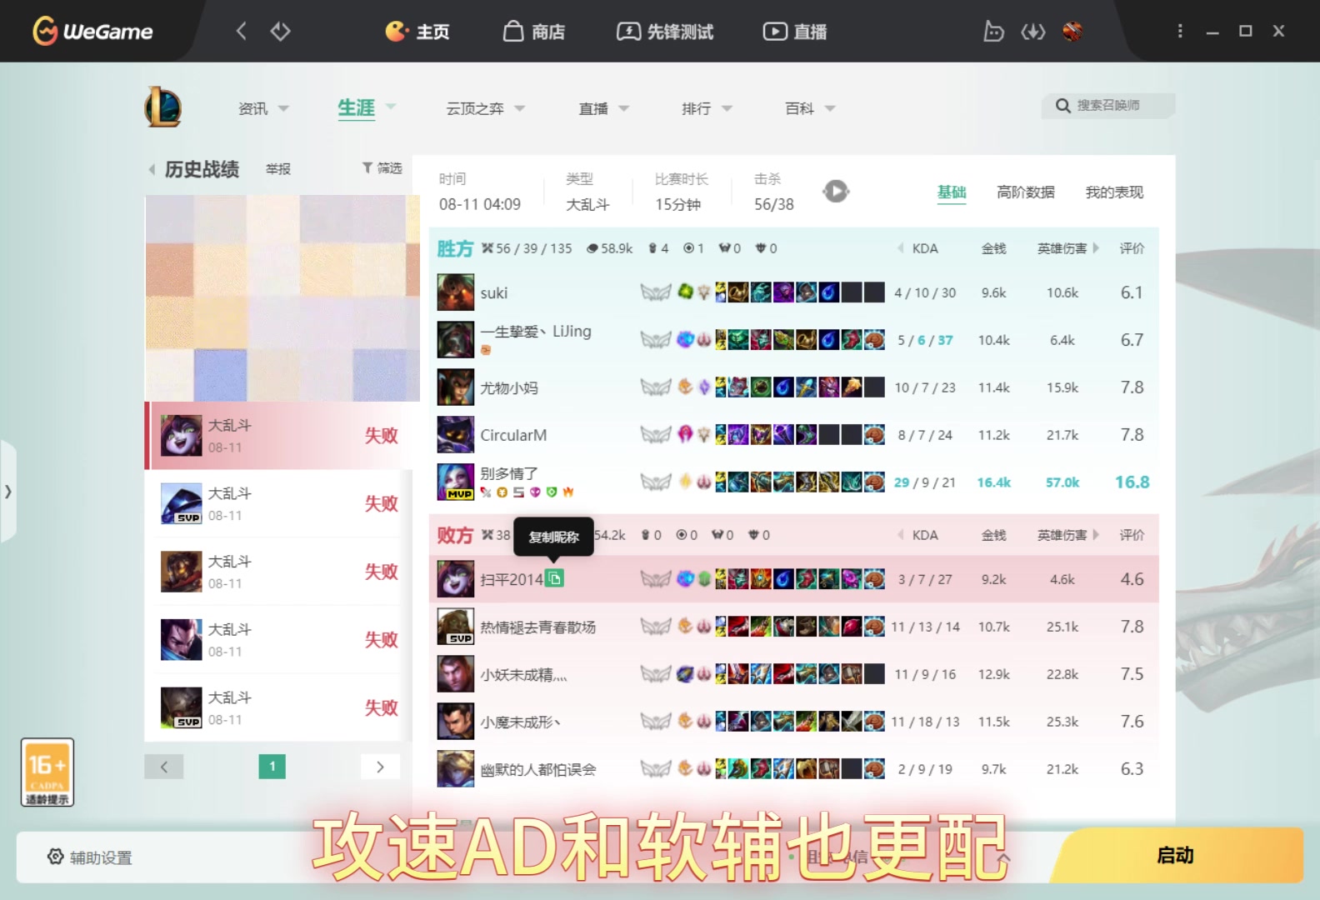
Task: Open the game controller assistant icon
Action: 993,32
